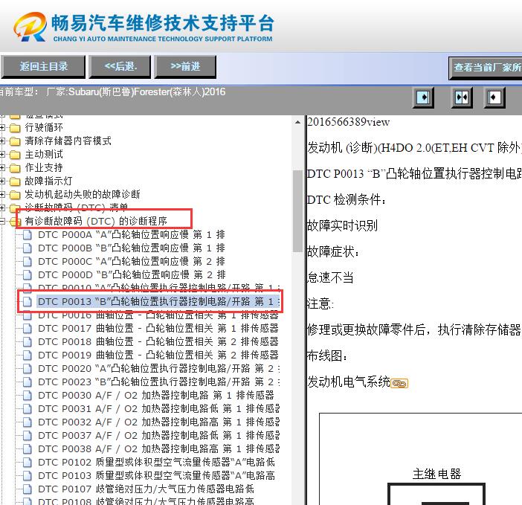Expand the 清除存储器内容模式 folder
This screenshot has width=522, height=505.
click(2, 141)
